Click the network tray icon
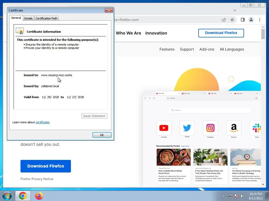This screenshot has height=201, width=269. click(230, 196)
